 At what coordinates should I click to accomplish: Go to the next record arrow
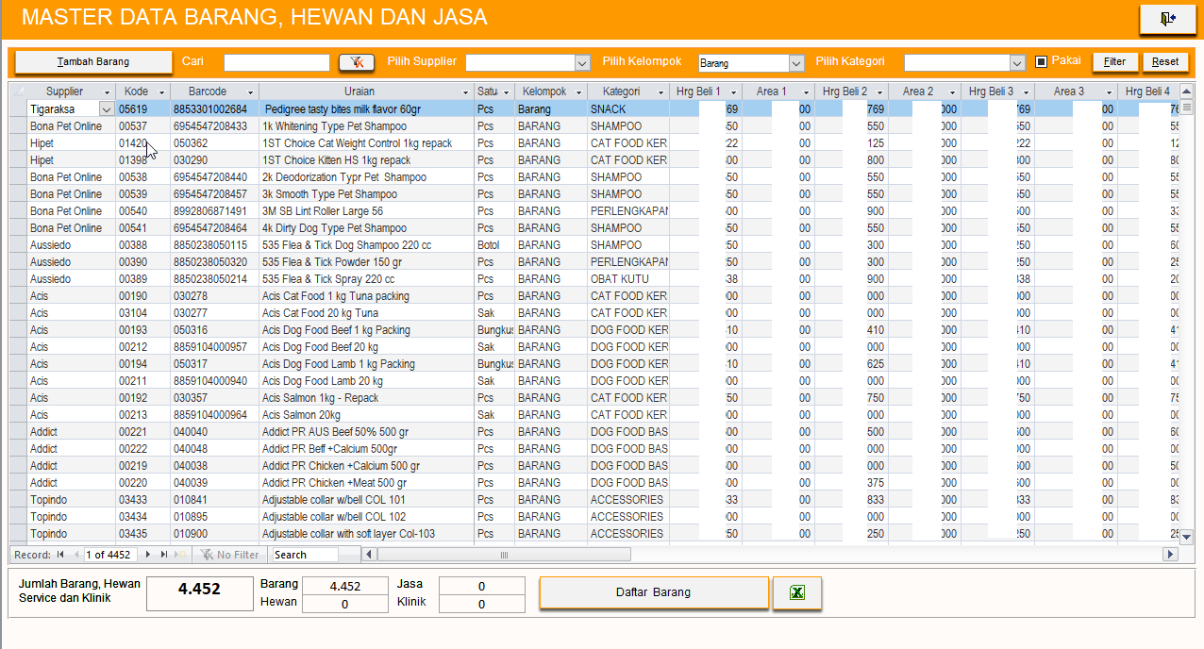(x=148, y=555)
